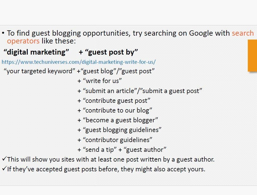Click the "contribute to our blog" line
The image size is (257, 195).
tap(115, 110)
